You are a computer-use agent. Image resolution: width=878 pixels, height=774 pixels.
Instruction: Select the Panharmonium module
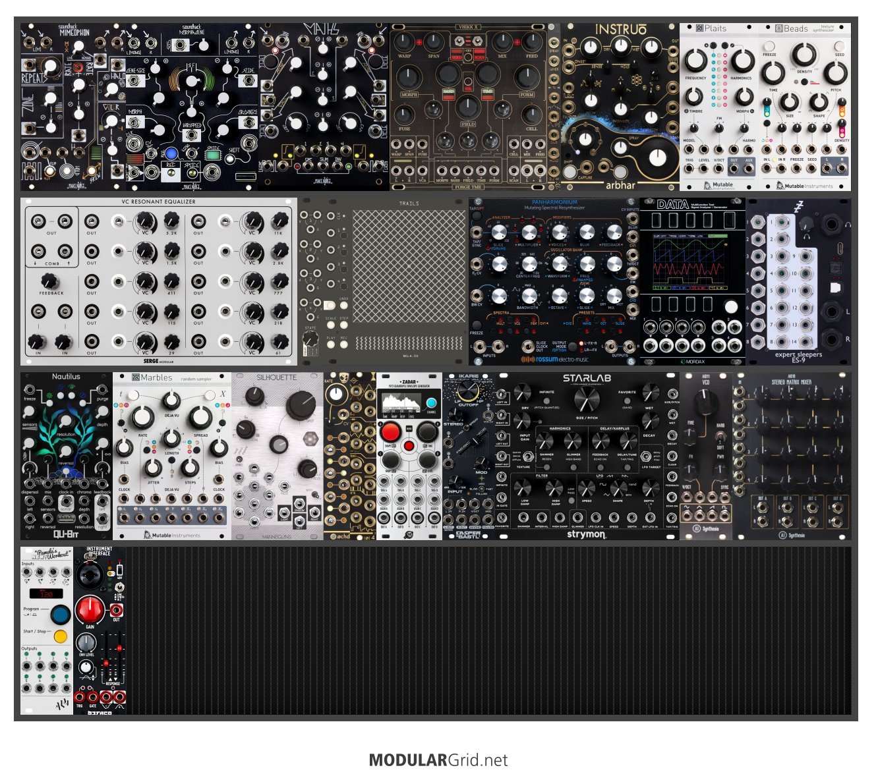(x=554, y=281)
